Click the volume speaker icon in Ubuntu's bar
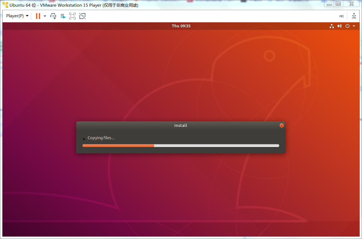Image resolution: width=362 pixels, height=239 pixels. (x=339, y=26)
